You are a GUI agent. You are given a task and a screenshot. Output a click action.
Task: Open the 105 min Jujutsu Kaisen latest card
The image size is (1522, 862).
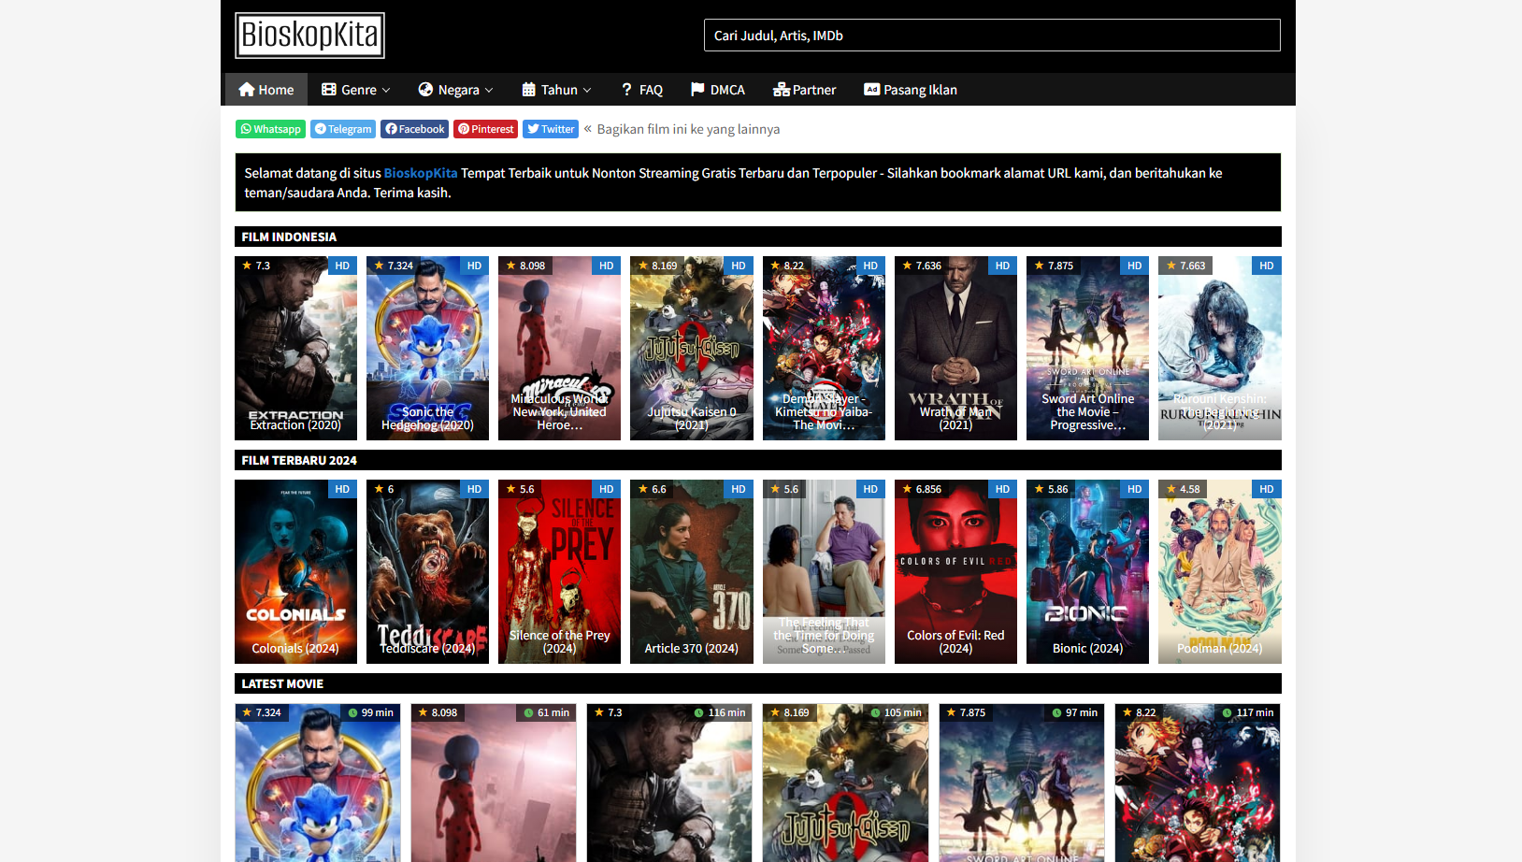coord(845,783)
